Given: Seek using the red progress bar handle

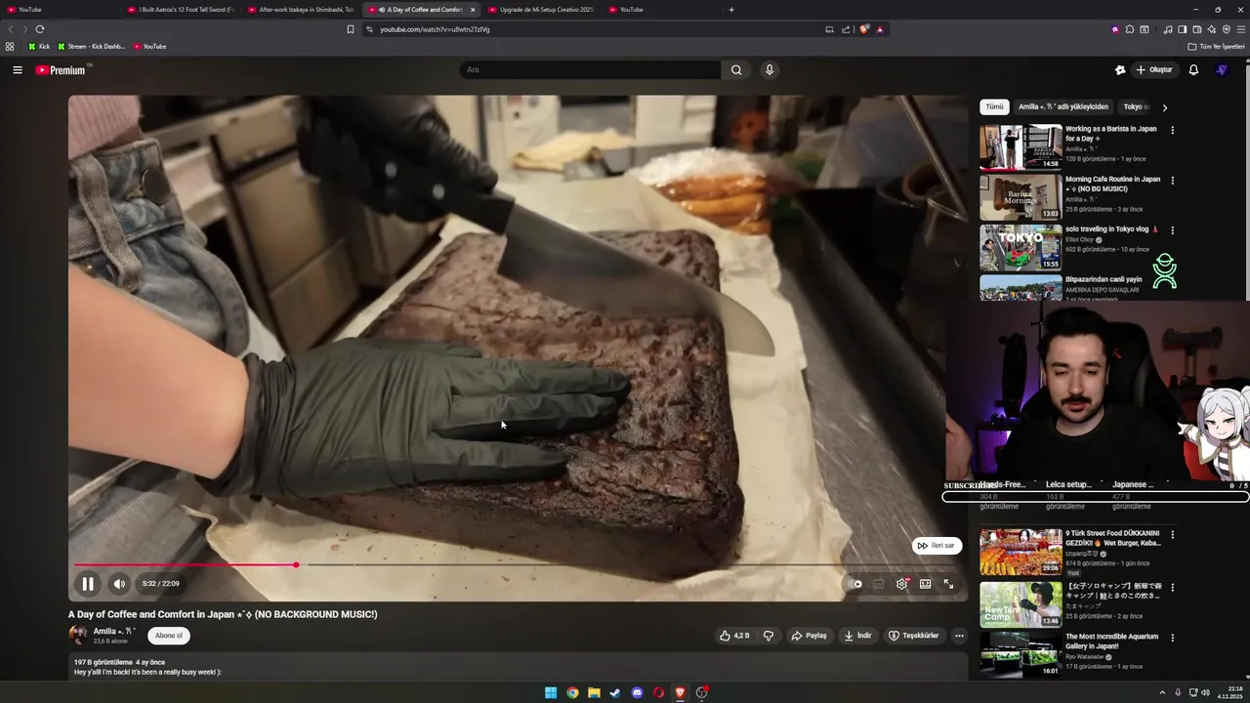Looking at the screenshot, I should pyautogui.click(x=296, y=565).
